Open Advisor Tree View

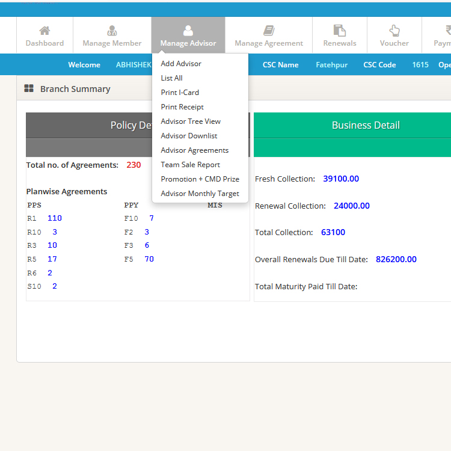point(191,121)
